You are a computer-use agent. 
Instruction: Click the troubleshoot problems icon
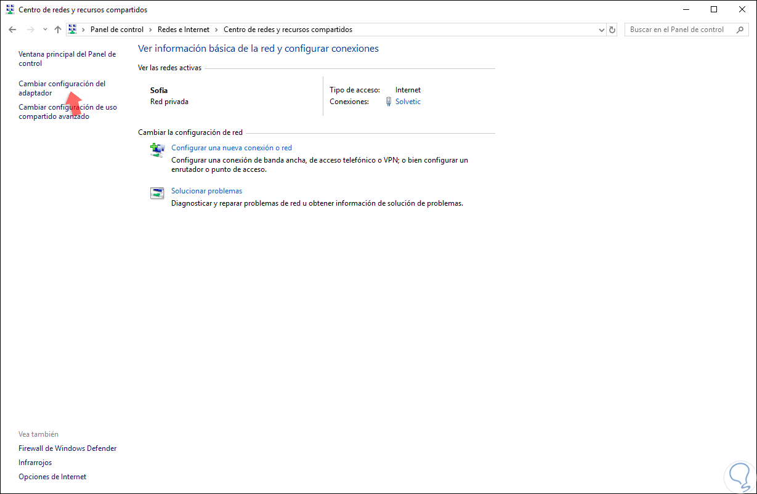pos(158,193)
